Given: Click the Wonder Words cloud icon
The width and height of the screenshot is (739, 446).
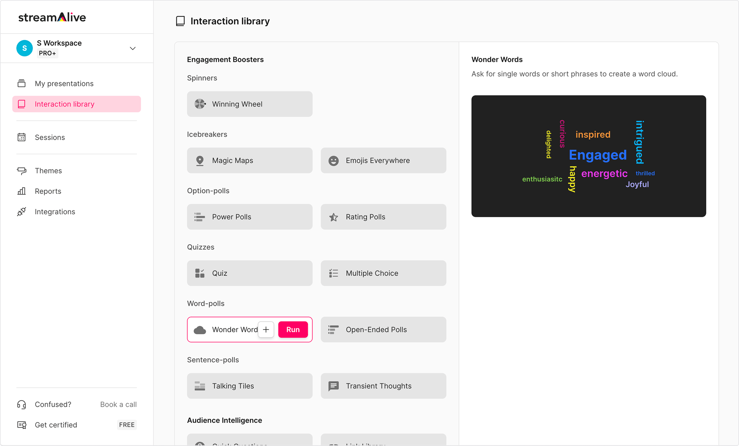Looking at the screenshot, I should tap(200, 330).
